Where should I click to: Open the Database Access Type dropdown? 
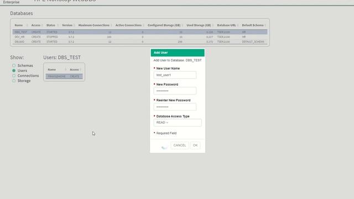click(x=178, y=123)
